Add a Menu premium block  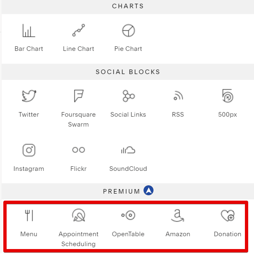click(x=29, y=223)
